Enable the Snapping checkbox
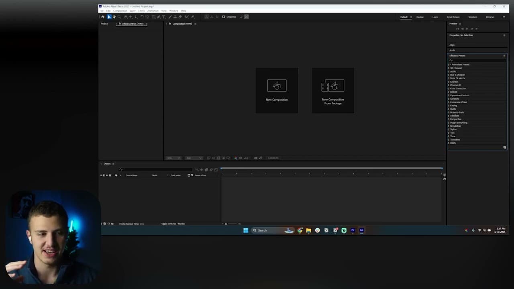 (224, 17)
